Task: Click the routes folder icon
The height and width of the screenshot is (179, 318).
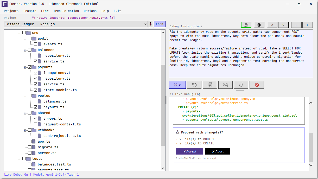Action: click(34, 96)
